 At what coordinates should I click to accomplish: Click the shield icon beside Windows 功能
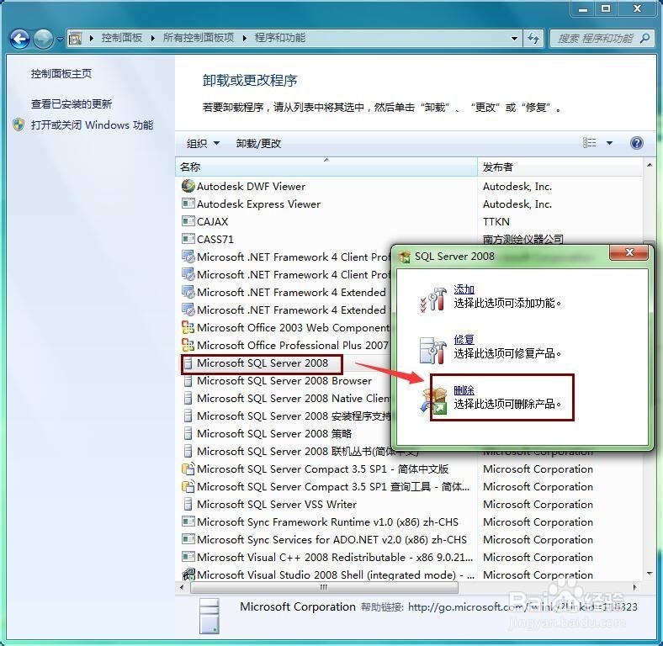tap(19, 125)
